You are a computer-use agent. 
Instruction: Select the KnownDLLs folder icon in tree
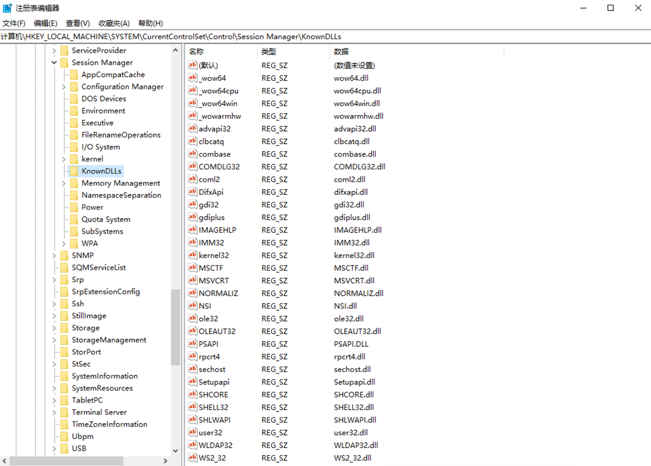(x=74, y=171)
